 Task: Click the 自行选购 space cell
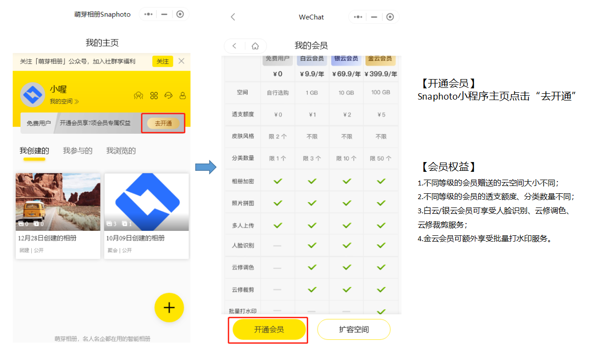pyautogui.click(x=277, y=92)
